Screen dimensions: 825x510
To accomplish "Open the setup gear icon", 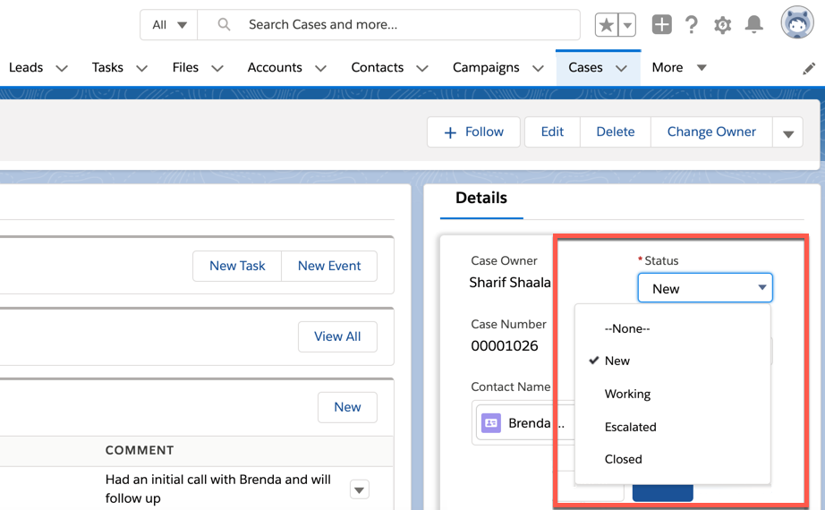I will [x=722, y=25].
